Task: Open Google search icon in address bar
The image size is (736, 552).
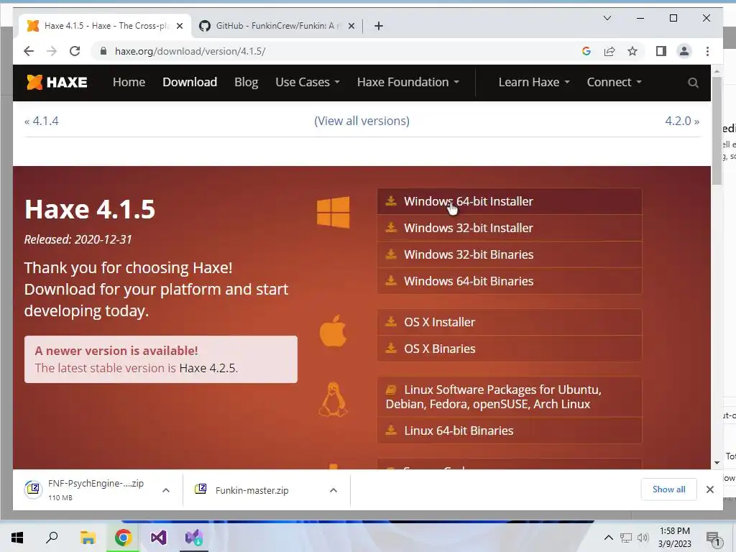Action: point(586,51)
